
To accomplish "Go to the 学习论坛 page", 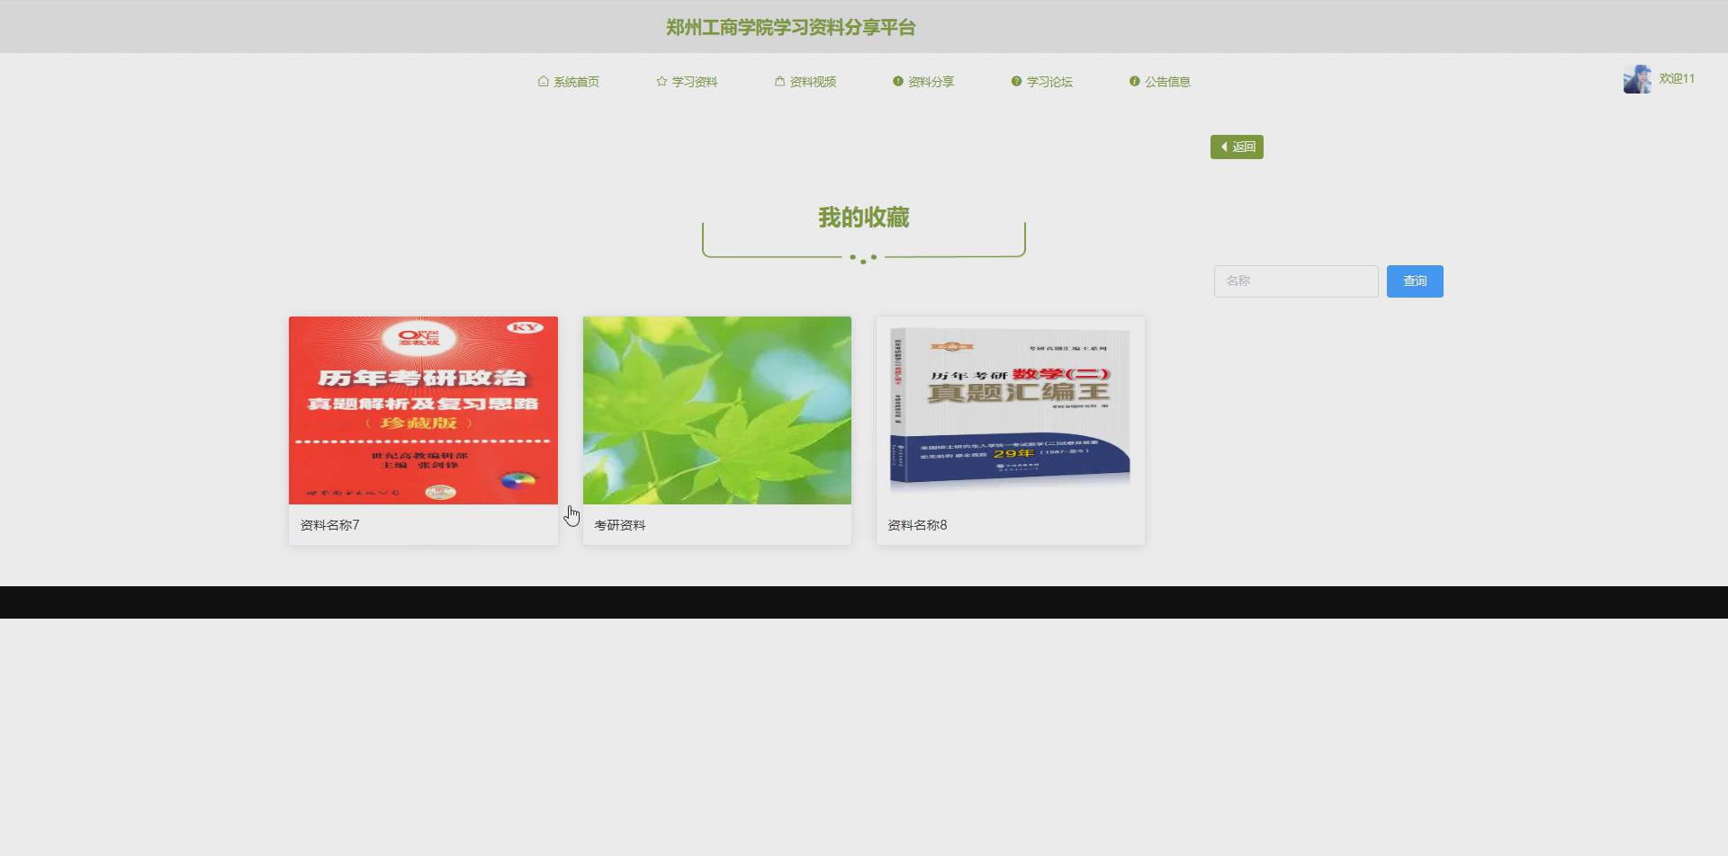I will (x=1049, y=81).
